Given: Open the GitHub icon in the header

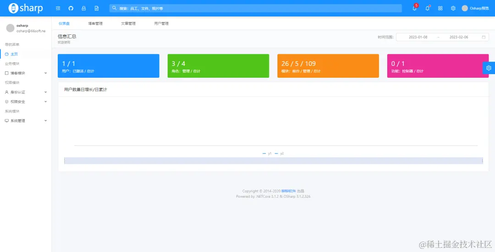Looking at the screenshot, I should pos(71,9).
